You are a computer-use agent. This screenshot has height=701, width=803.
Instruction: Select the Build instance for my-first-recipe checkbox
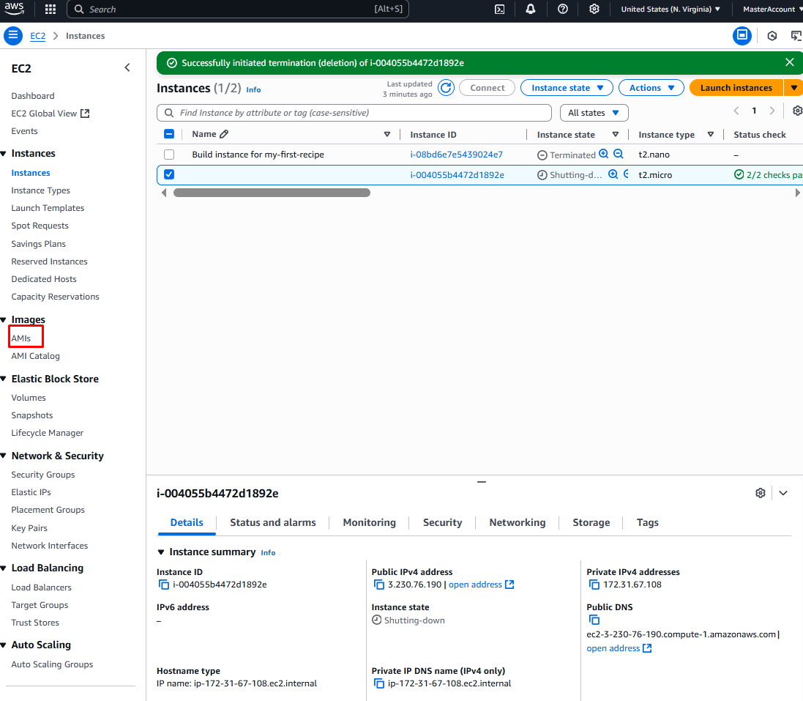169,155
